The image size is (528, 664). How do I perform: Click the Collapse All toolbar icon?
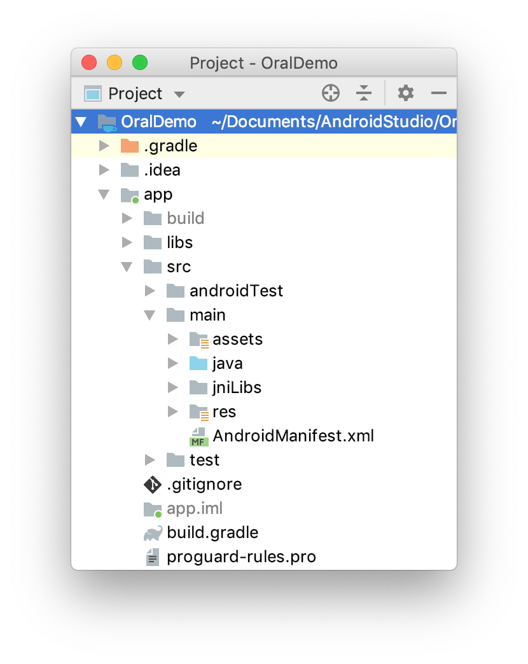pyautogui.click(x=364, y=93)
